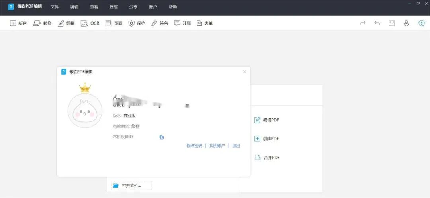430x198 pixels.
Task: Select the 转换 convert tool
Action: click(42, 23)
